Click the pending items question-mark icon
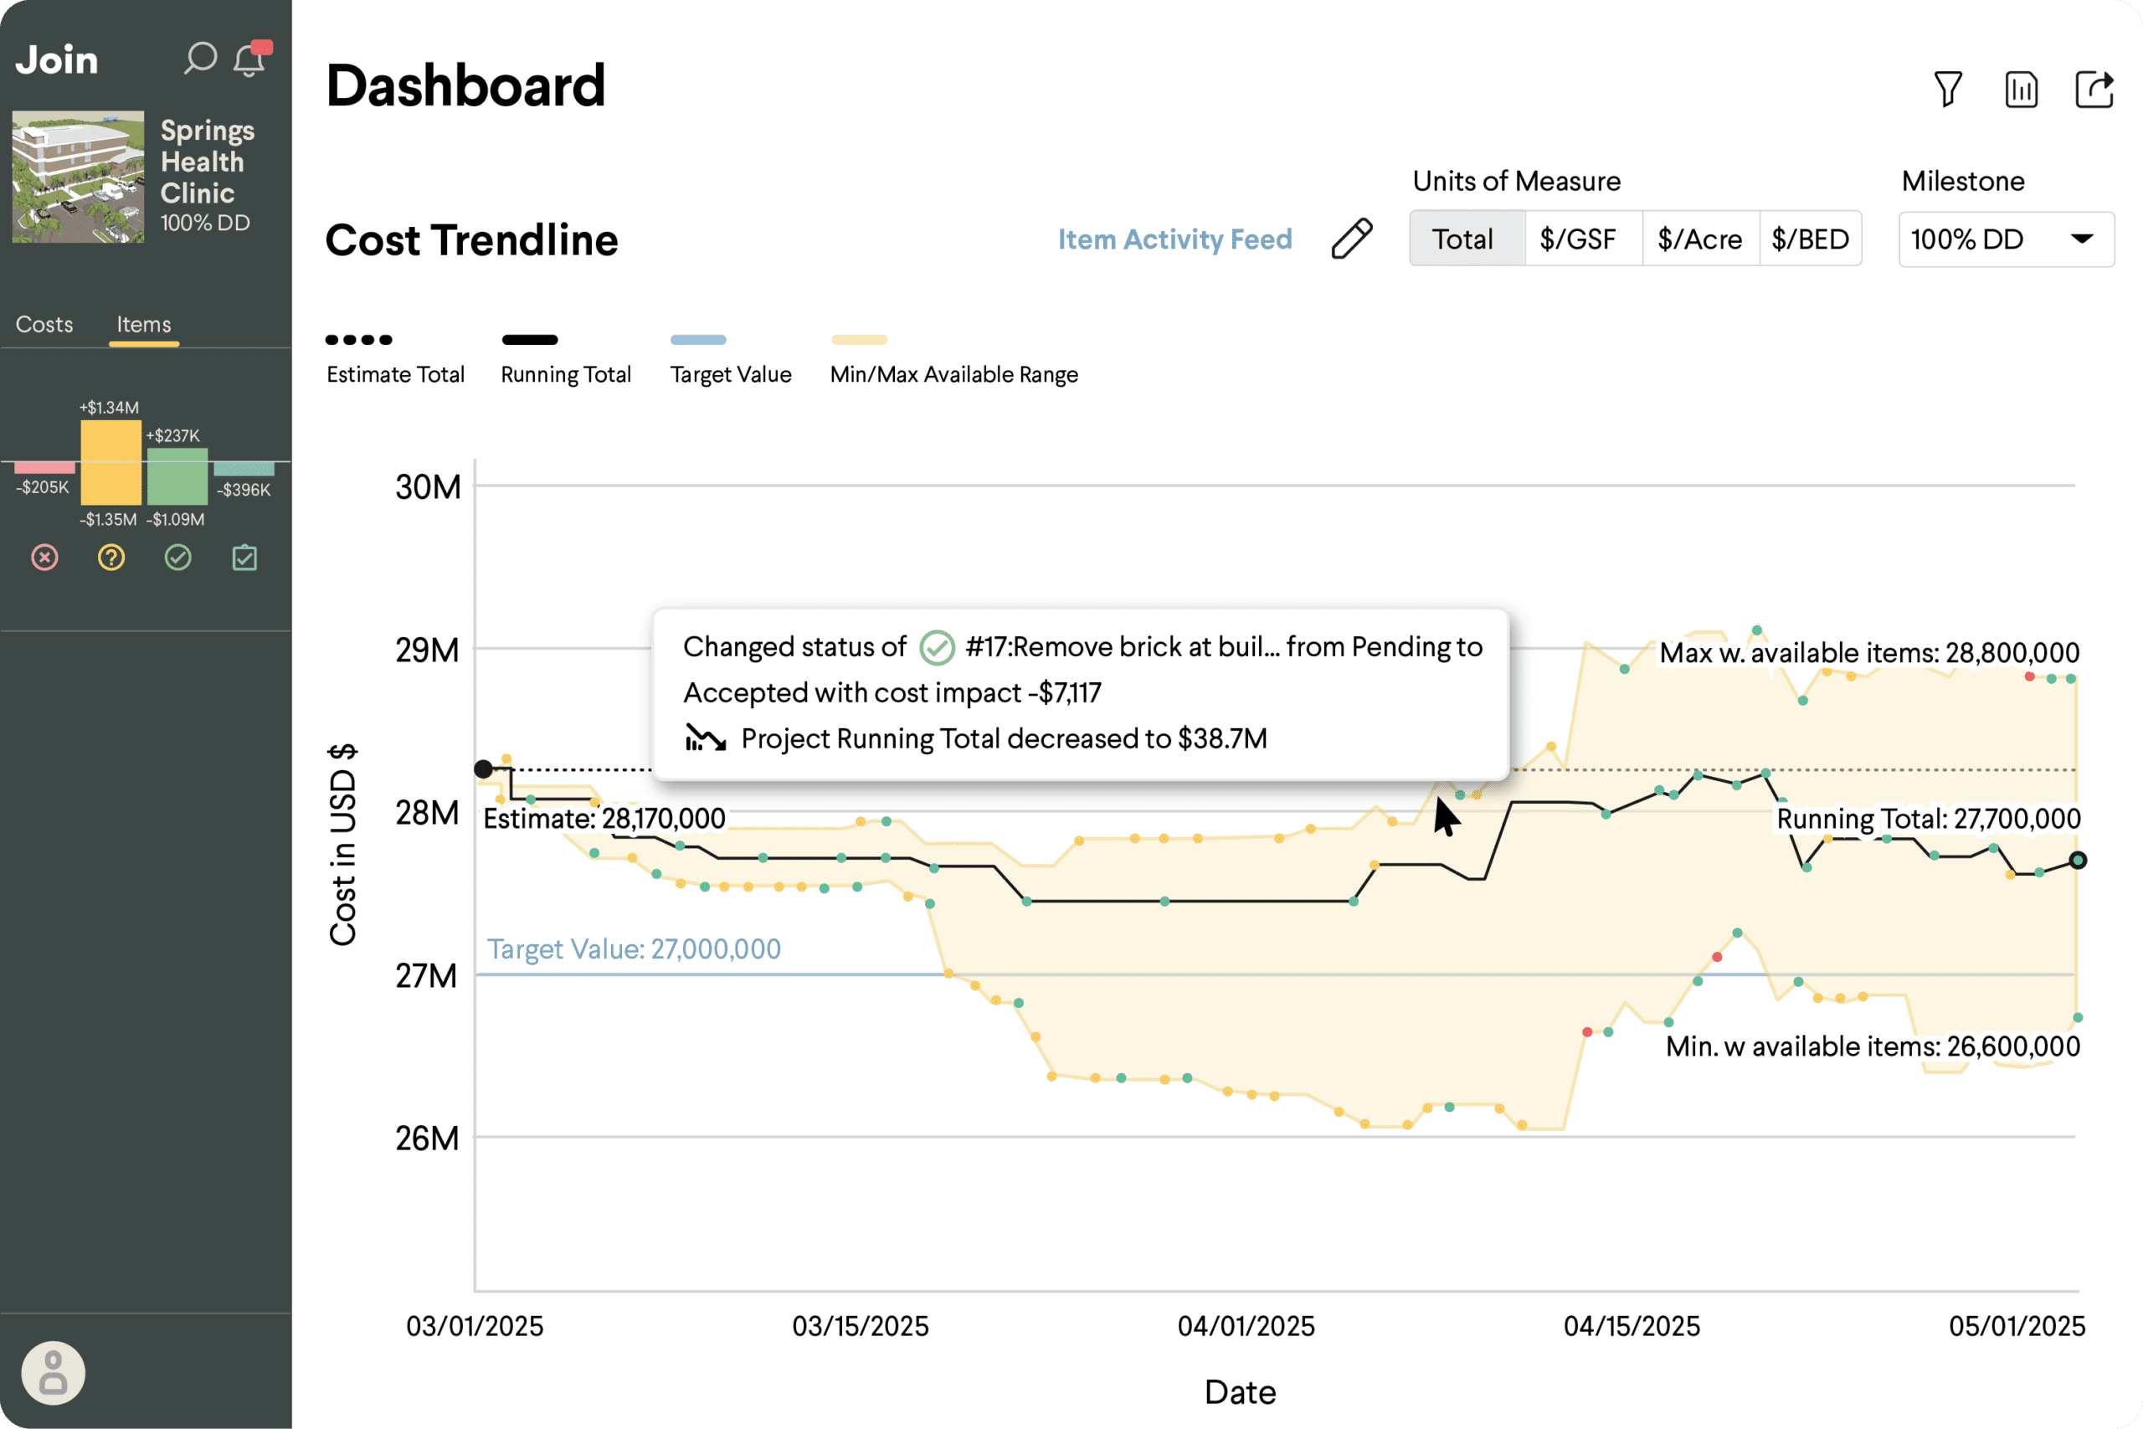Viewport: 2143px width, 1429px height. pos(110,557)
